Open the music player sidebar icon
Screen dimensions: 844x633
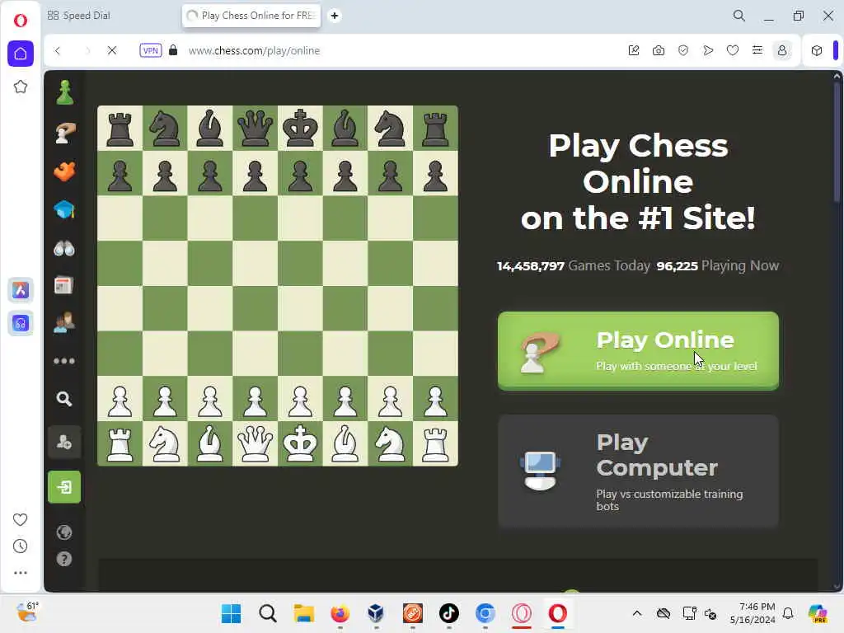(x=21, y=323)
